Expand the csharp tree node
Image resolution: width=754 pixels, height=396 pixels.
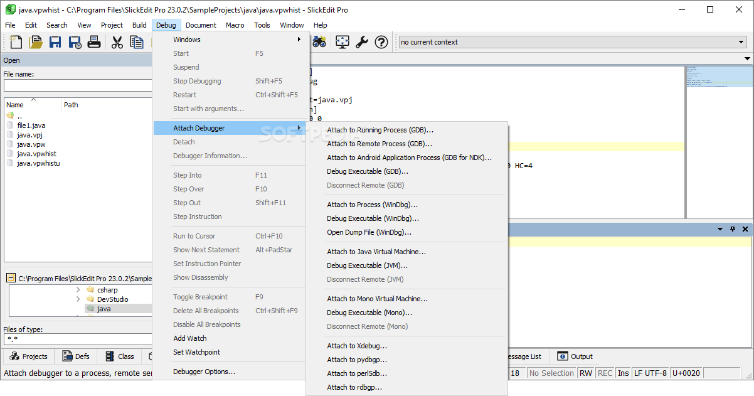(x=78, y=290)
